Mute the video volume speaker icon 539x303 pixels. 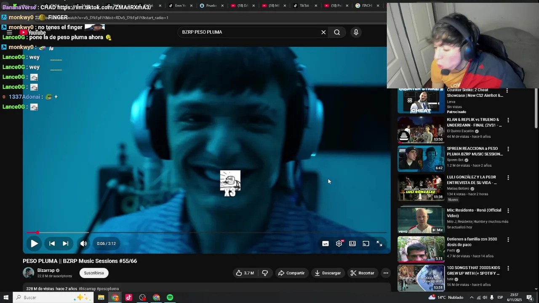click(83, 243)
